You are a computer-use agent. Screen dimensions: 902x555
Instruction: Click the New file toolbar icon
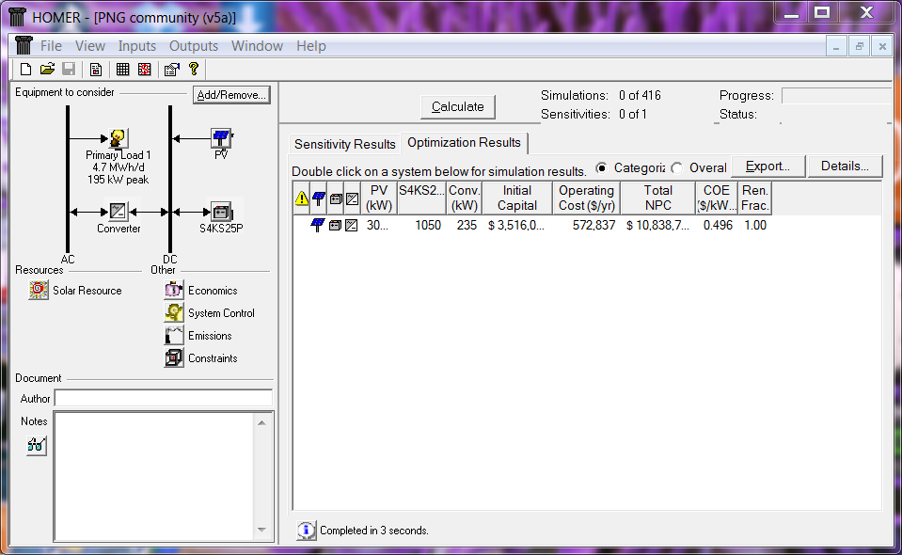[24, 69]
